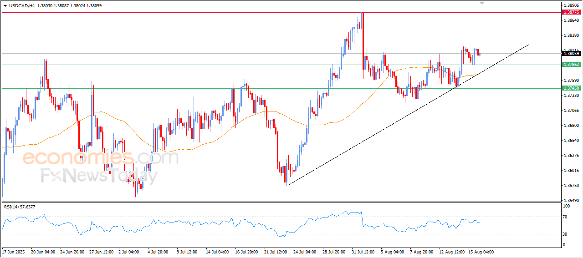
Task: Click the 1.36800 price axis value
Action: click(571, 126)
